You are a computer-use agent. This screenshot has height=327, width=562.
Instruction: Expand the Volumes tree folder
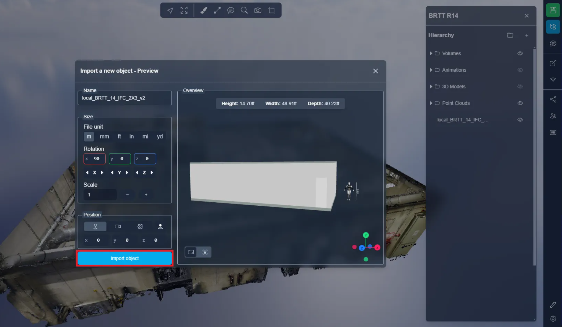point(431,53)
